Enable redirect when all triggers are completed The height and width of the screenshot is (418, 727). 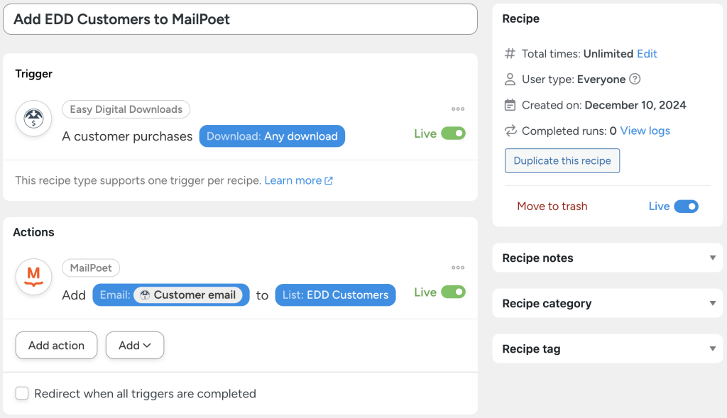pos(22,392)
